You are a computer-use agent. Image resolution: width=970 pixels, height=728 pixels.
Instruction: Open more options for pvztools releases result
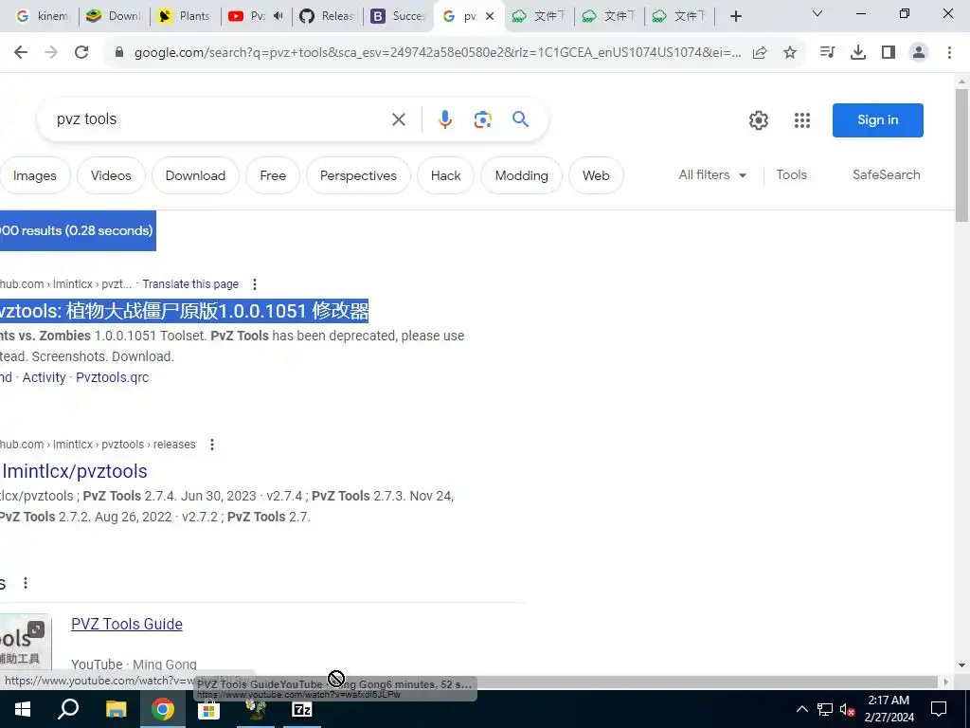pyautogui.click(x=212, y=445)
